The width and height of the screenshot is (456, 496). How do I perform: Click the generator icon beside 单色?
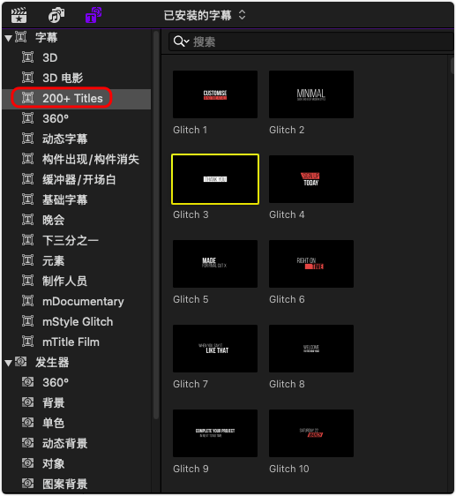click(28, 423)
